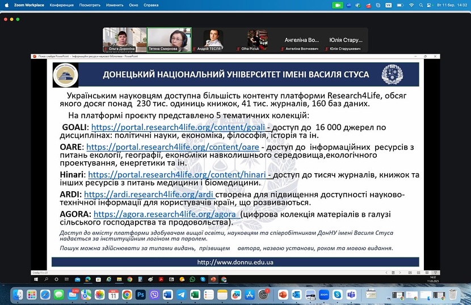Open Windows taskbar search magnifier

point(47,279)
